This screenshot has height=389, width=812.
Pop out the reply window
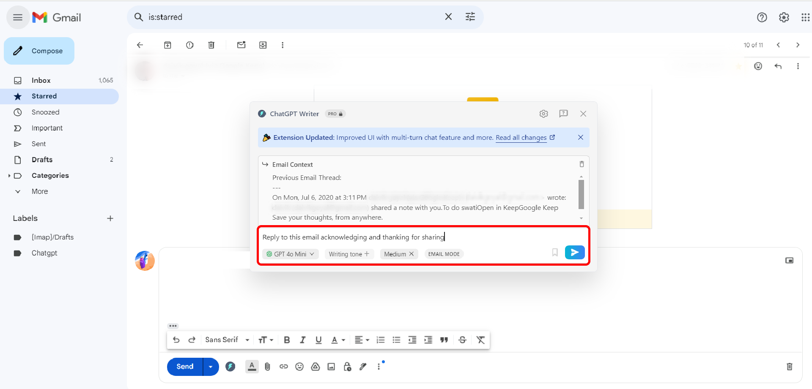[789, 261]
